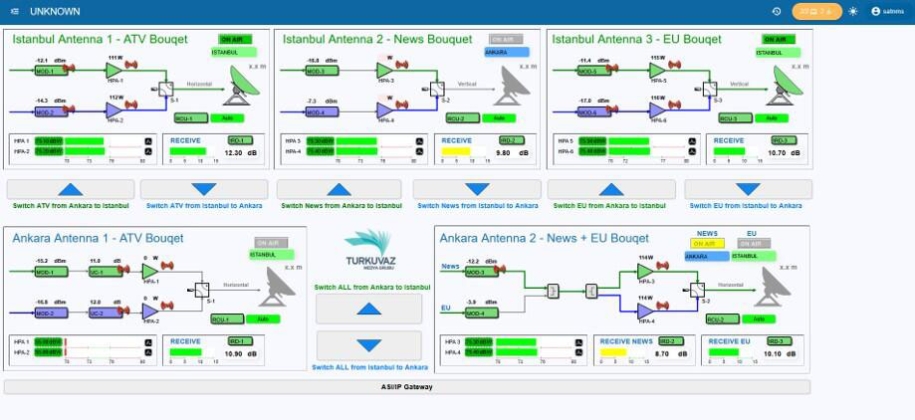Click the TURKUVAZ Medya Grubu logo
The width and height of the screenshot is (915, 420).
[369, 255]
